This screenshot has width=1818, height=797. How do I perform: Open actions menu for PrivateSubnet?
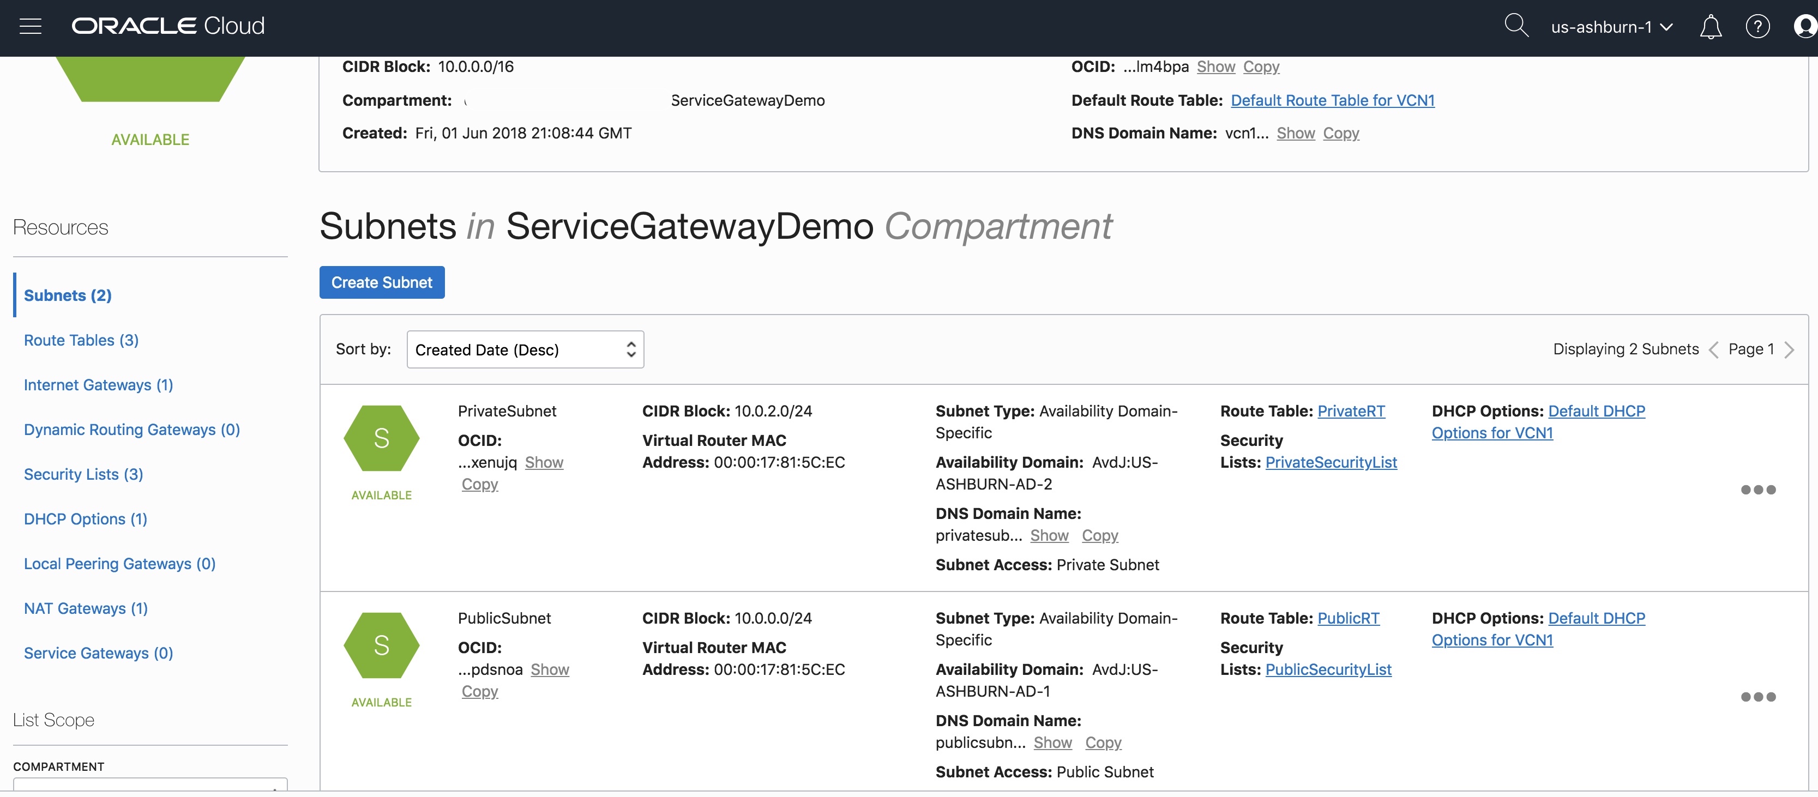click(x=1757, y=490)
